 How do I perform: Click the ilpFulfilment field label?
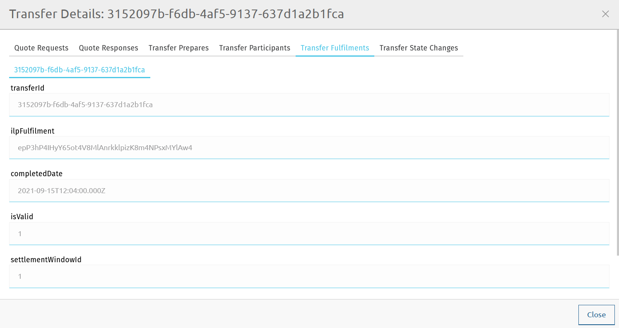(x=32, y=131)
